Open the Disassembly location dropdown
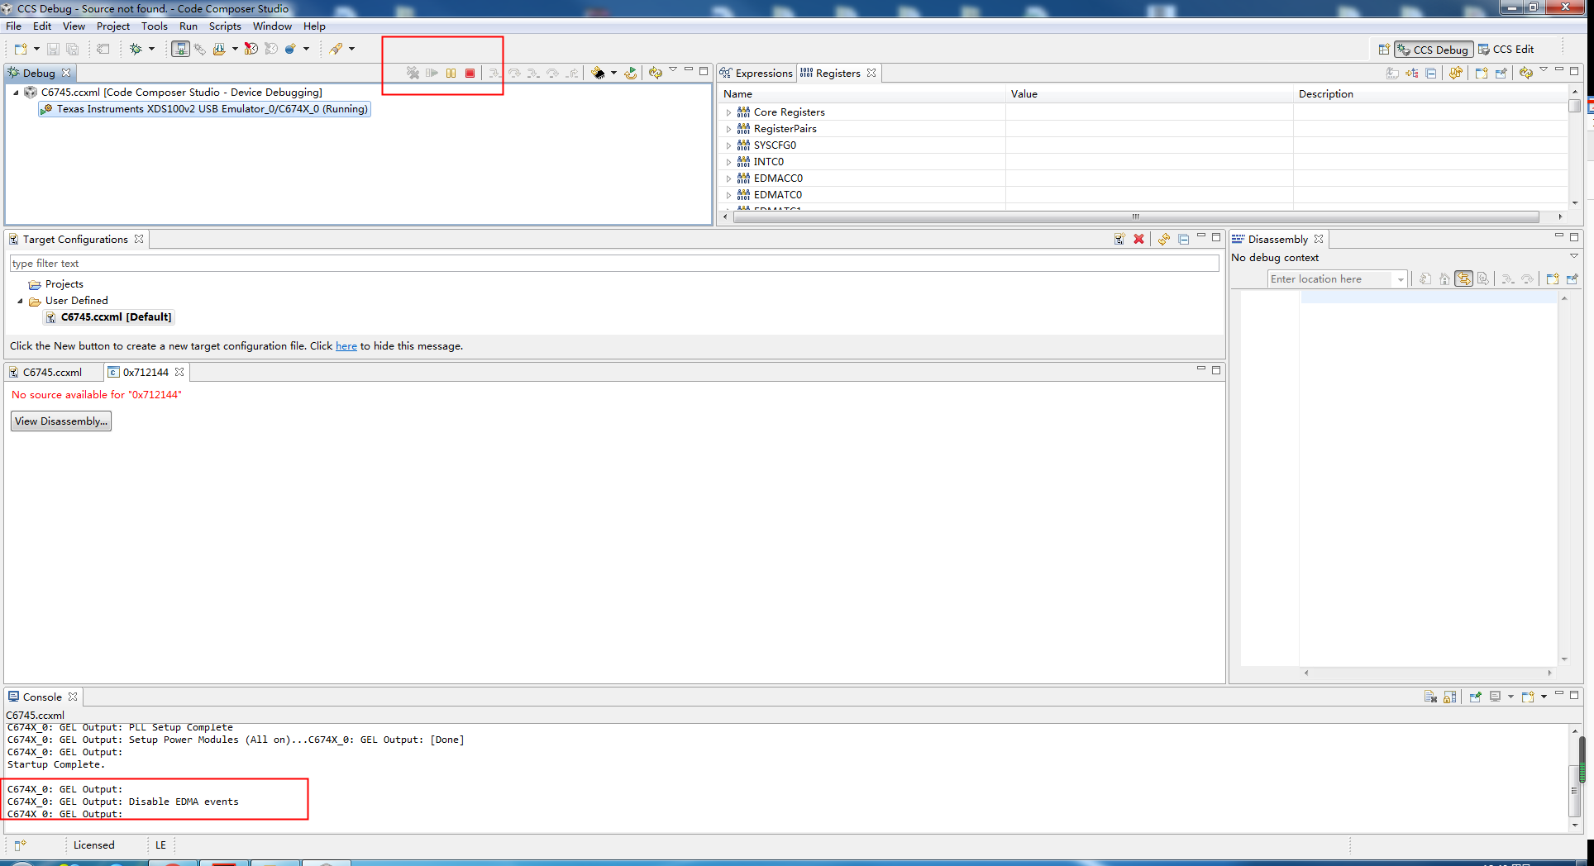 click(x=1400, y=279)
